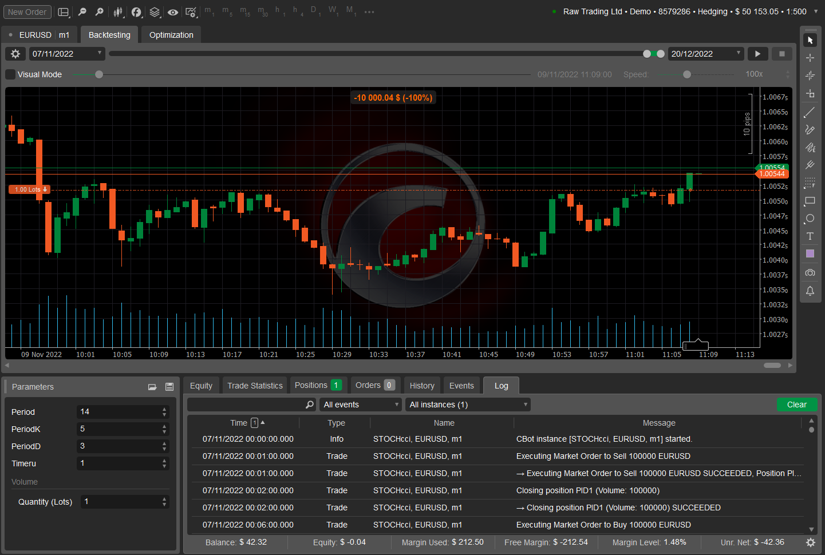Click the eye viewing options icon

pyautogui.click(x=173, y=12)
